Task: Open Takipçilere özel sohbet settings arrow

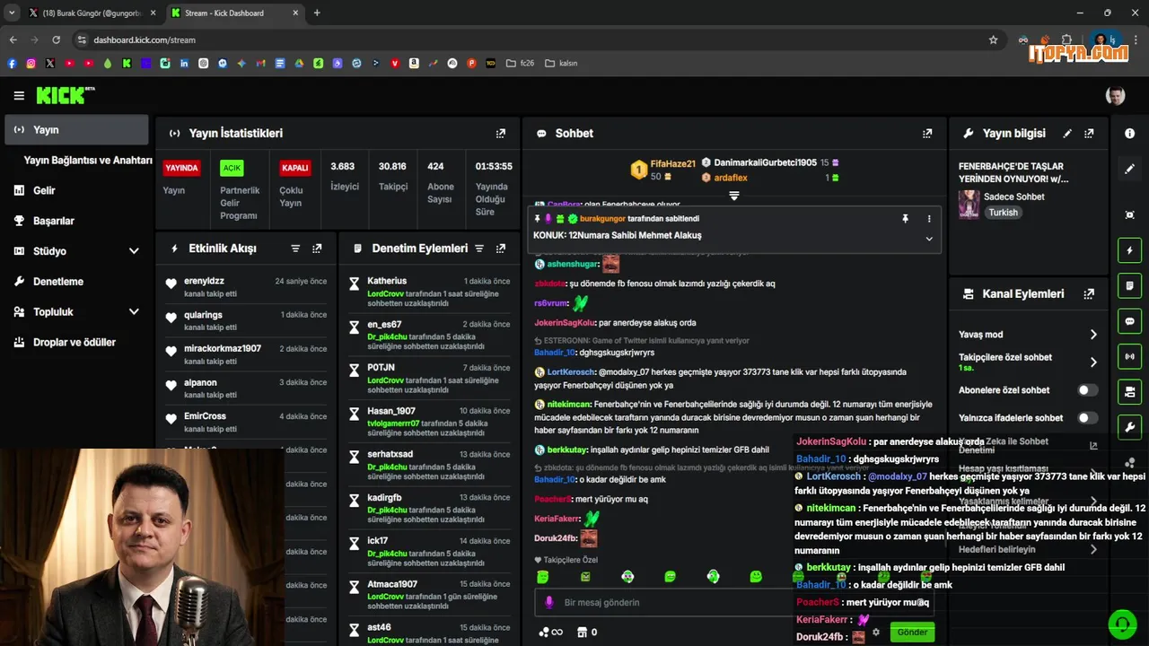Action: coord(1093,362)
